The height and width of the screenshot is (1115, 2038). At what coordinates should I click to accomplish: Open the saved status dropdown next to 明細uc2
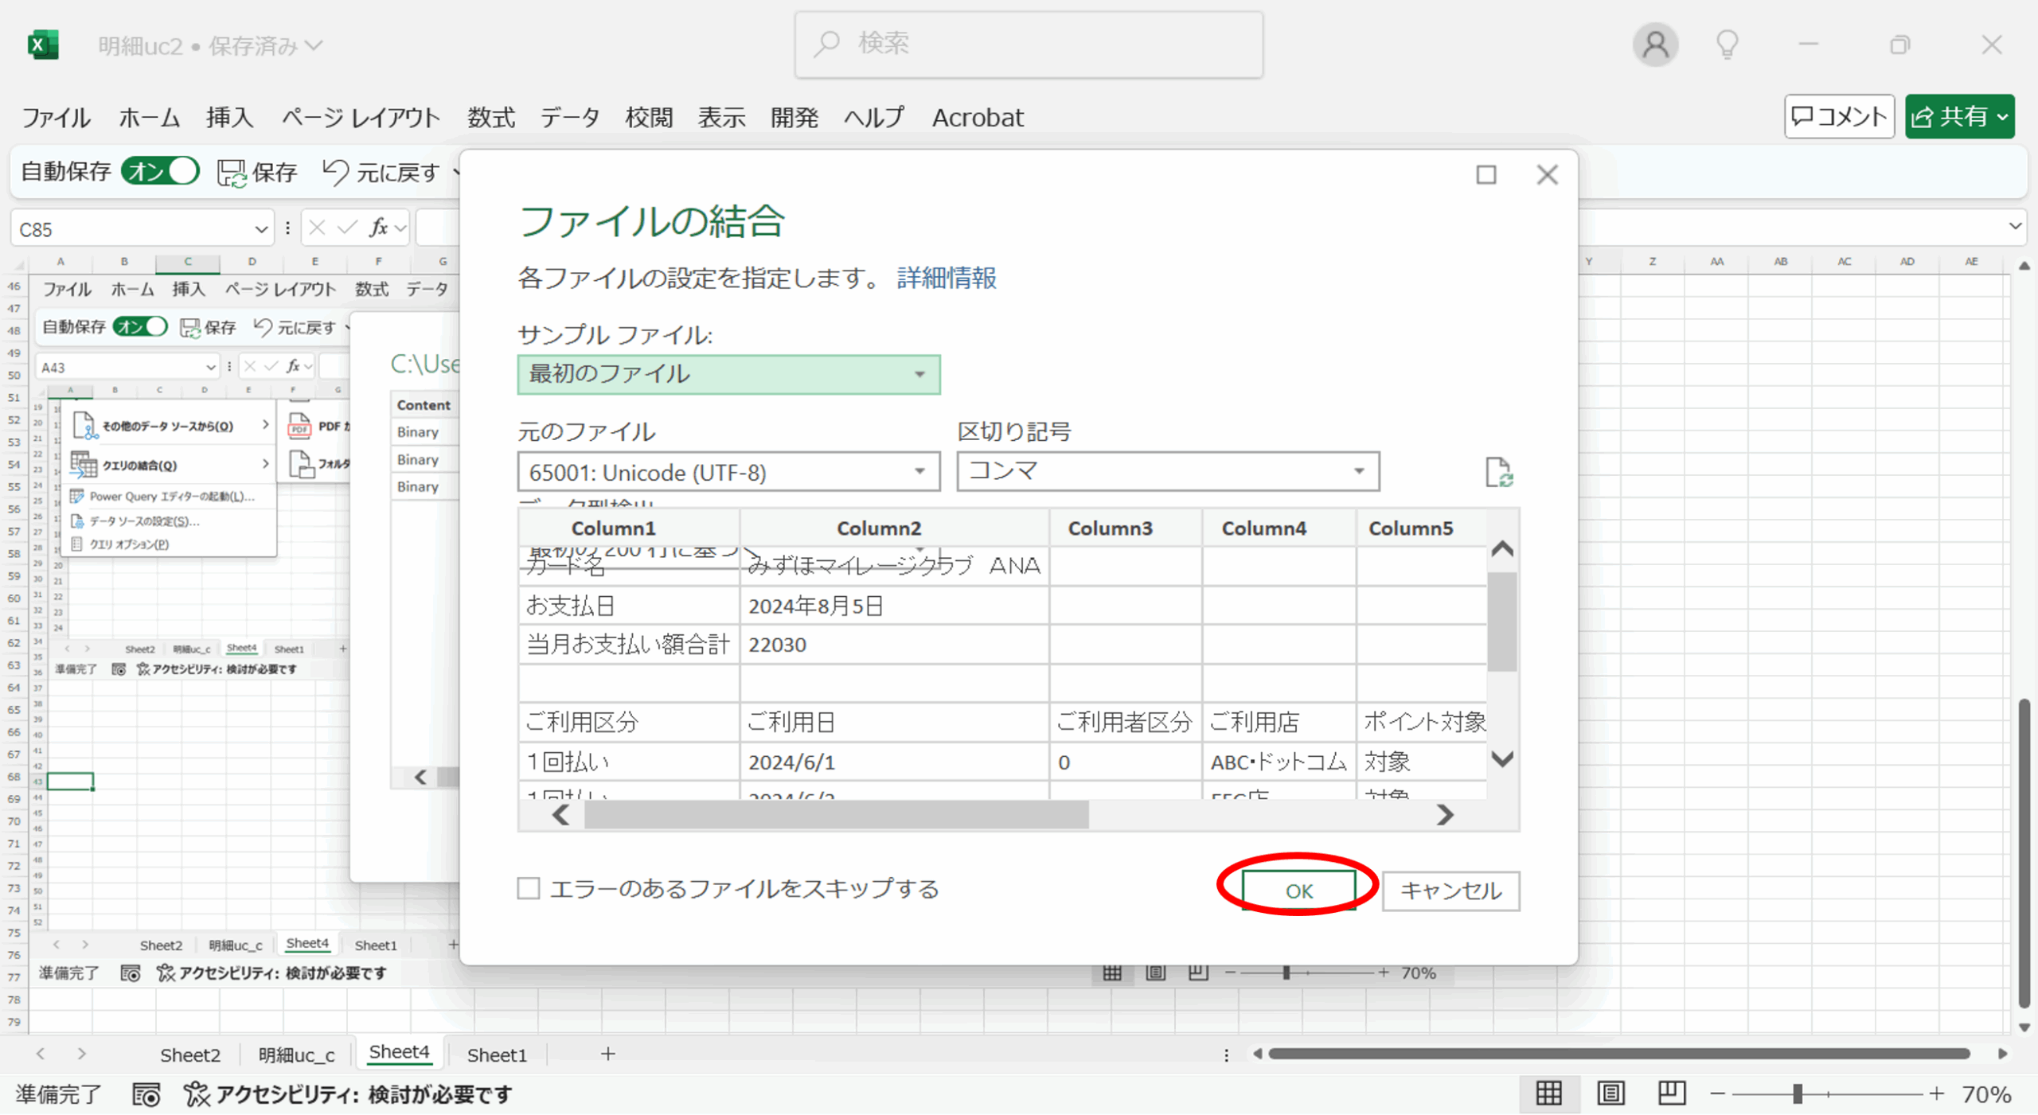(314, 45)
